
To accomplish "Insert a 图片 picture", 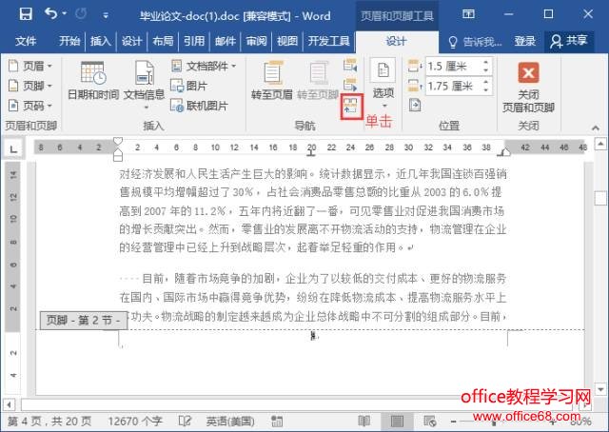I will (x=189, y=86).
